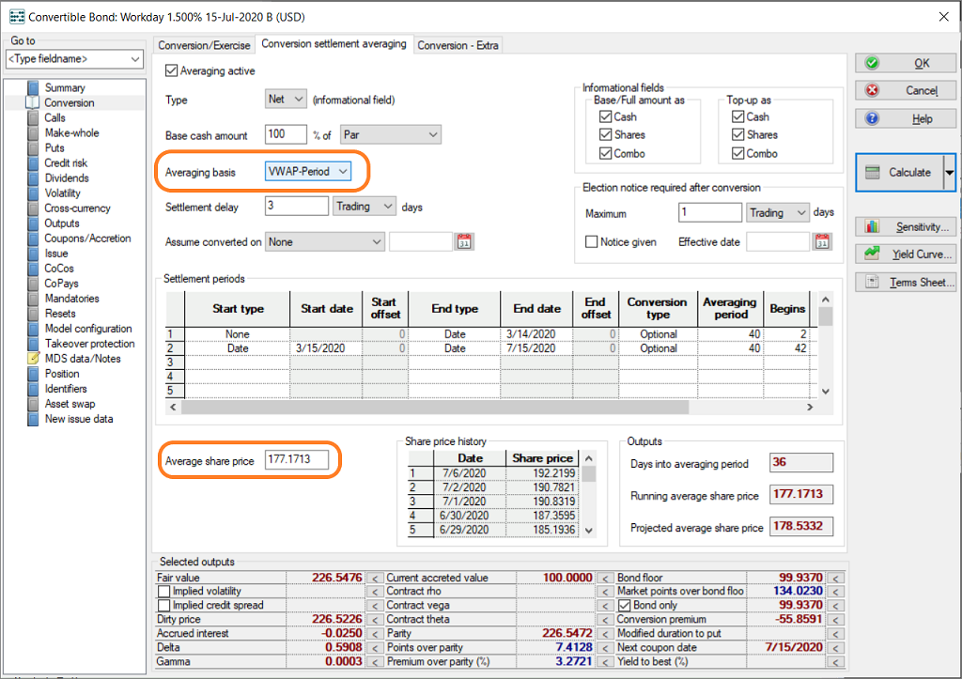962x679 pixels.
Task: Click the calculator icon on Calculate
Action: [x=873, y=173]
